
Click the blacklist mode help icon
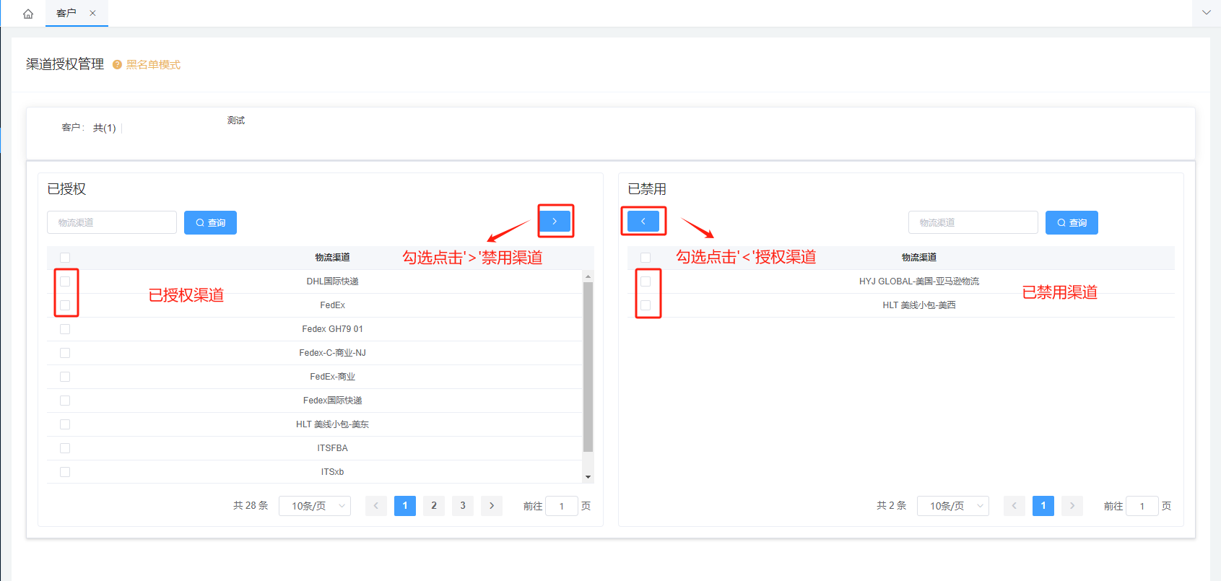point(117,65)
